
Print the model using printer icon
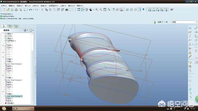pos(16,10)
